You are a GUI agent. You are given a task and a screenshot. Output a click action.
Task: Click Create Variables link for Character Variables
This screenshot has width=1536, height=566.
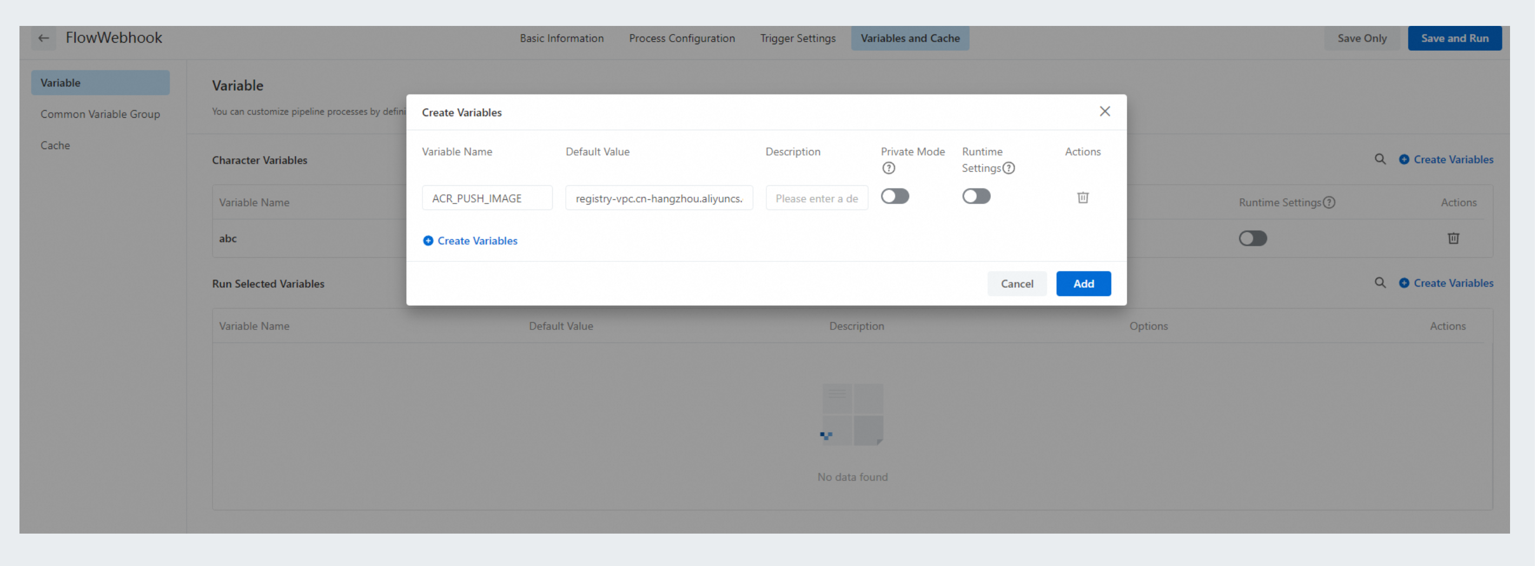pyautogui.click(x=1446, y=159)
